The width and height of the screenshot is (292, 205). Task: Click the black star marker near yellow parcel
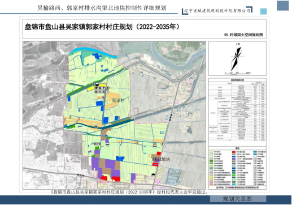[x=97, y=88]
